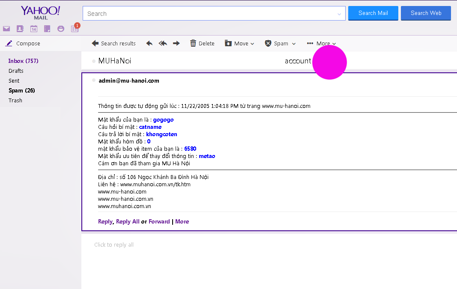Image resolution: width=457 pixels, height=289 pixels.
Task: Click the Search Mail button
Action: tap(373, 13)
